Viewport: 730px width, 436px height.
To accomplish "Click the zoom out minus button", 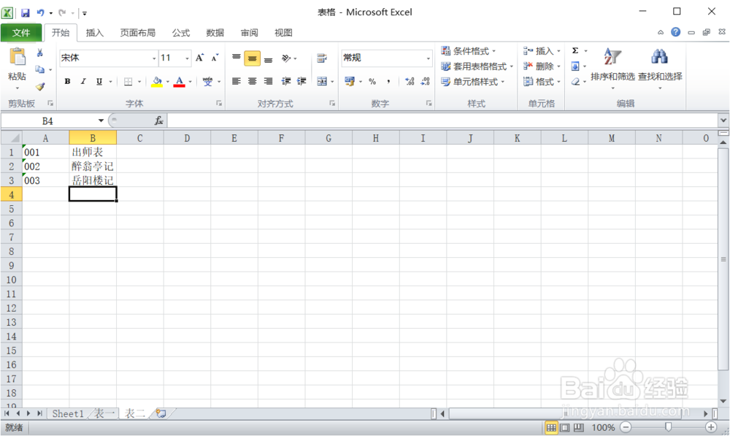I will click(x=626, y=427).
